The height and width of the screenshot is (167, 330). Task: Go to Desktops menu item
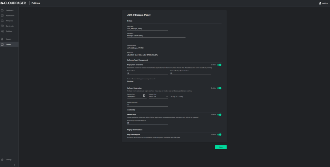pos(9,31)
